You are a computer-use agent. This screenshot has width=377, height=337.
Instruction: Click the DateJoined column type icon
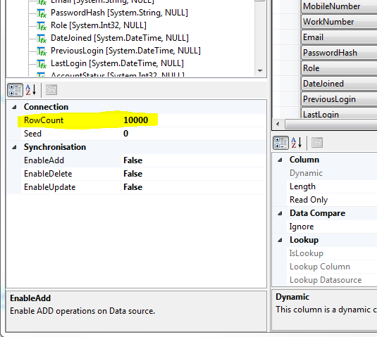coord(42,39)
